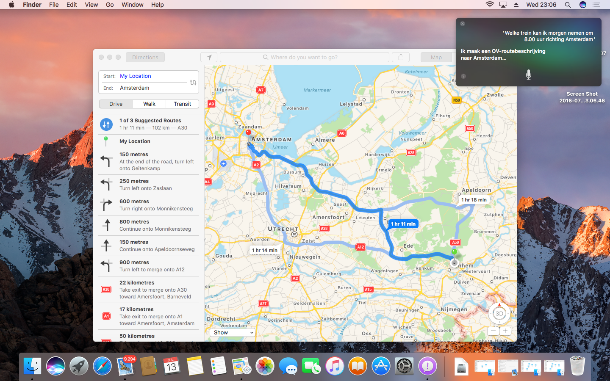610x381 pixels.
Task: Click the Start field showing My Location
Action: [144, 76]
